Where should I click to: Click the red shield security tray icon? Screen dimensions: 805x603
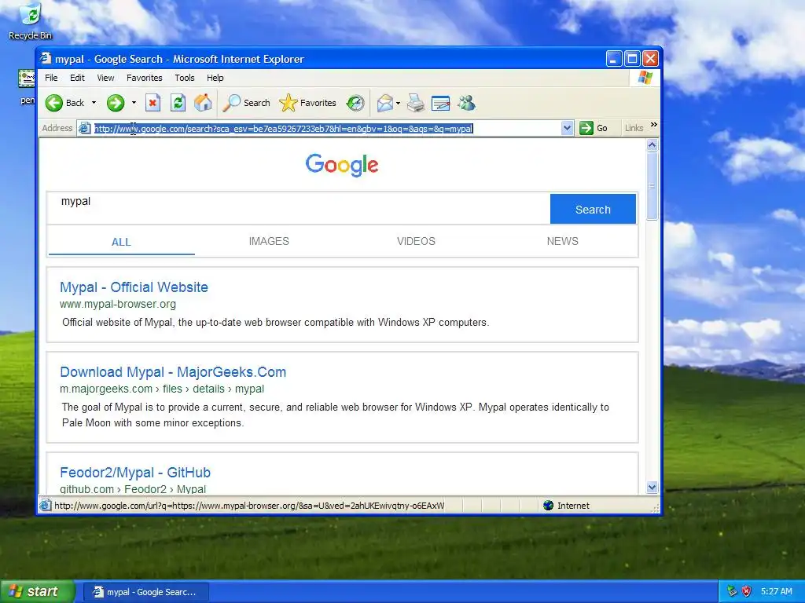747,591
